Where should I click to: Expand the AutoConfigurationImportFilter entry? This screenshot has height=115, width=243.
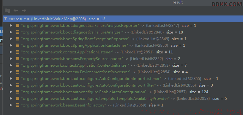pos(11,85)
